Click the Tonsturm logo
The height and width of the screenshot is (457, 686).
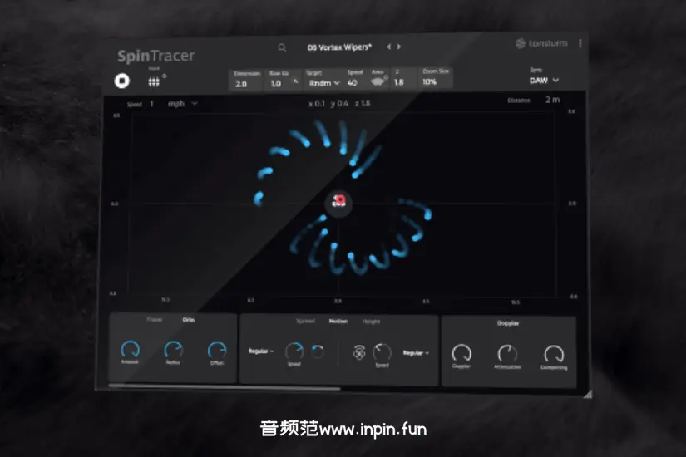coord(541,43)
